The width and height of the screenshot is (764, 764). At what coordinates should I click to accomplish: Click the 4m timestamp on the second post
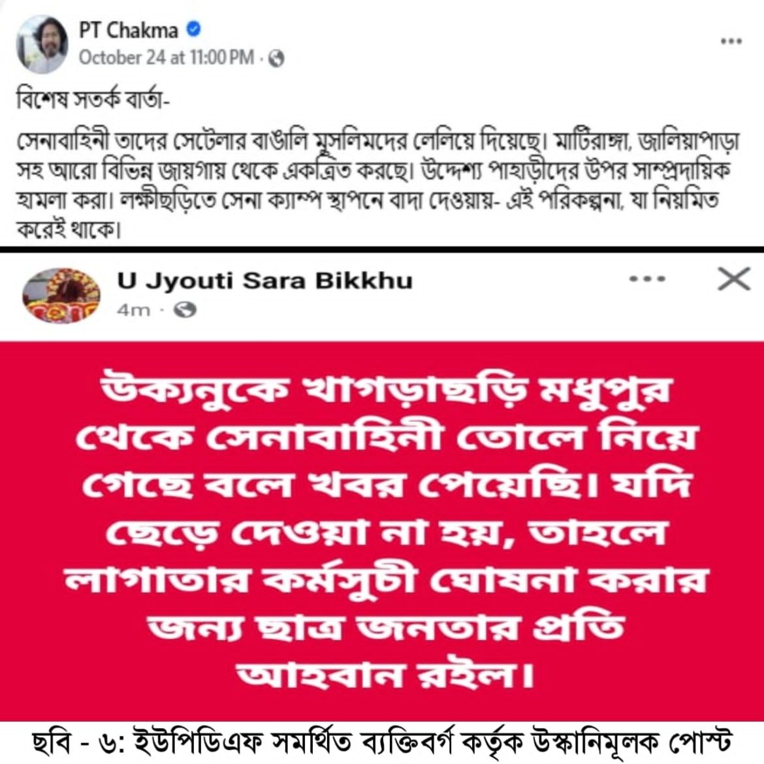133,310
